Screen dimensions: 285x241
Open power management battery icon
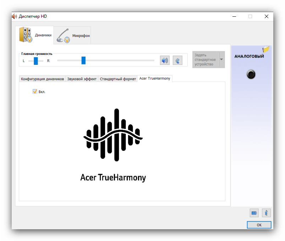[254, 213]
